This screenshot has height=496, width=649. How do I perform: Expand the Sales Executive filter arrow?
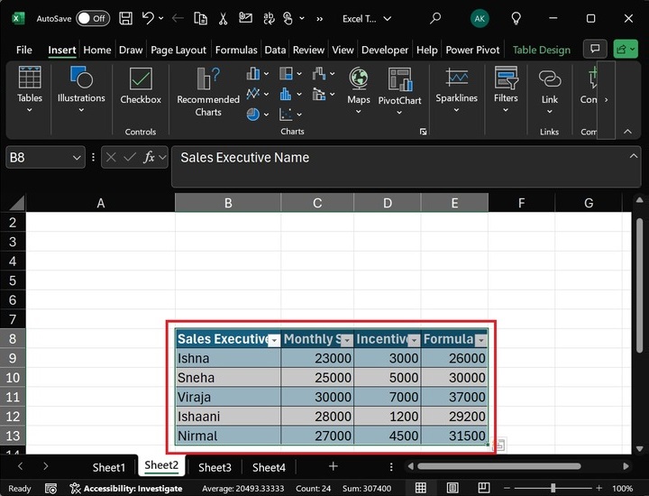pyautogui.click(x=273, y=340)
